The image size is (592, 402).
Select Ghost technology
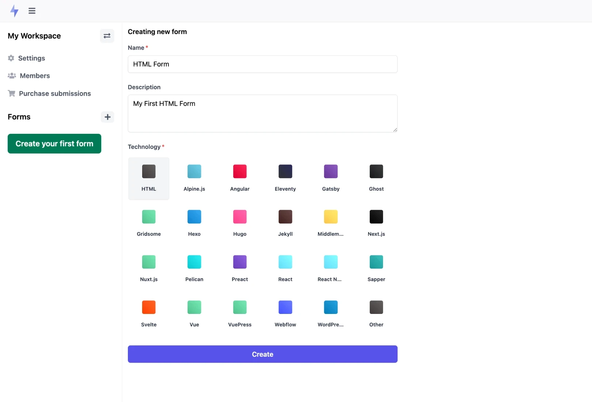[376, 178]
